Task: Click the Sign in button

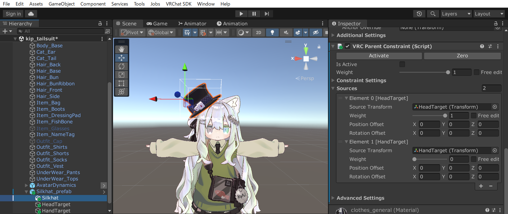Action: pos(13,14)
